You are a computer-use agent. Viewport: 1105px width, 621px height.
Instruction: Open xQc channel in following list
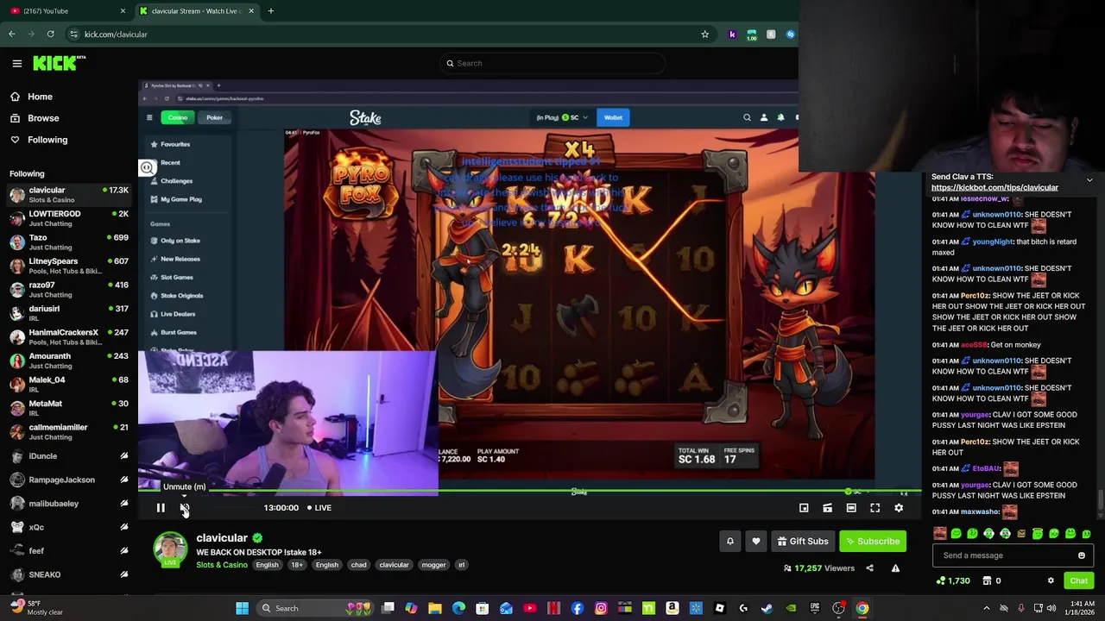[69, 527]
